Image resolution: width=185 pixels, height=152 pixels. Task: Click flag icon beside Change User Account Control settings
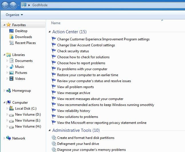tap(54, 45)
